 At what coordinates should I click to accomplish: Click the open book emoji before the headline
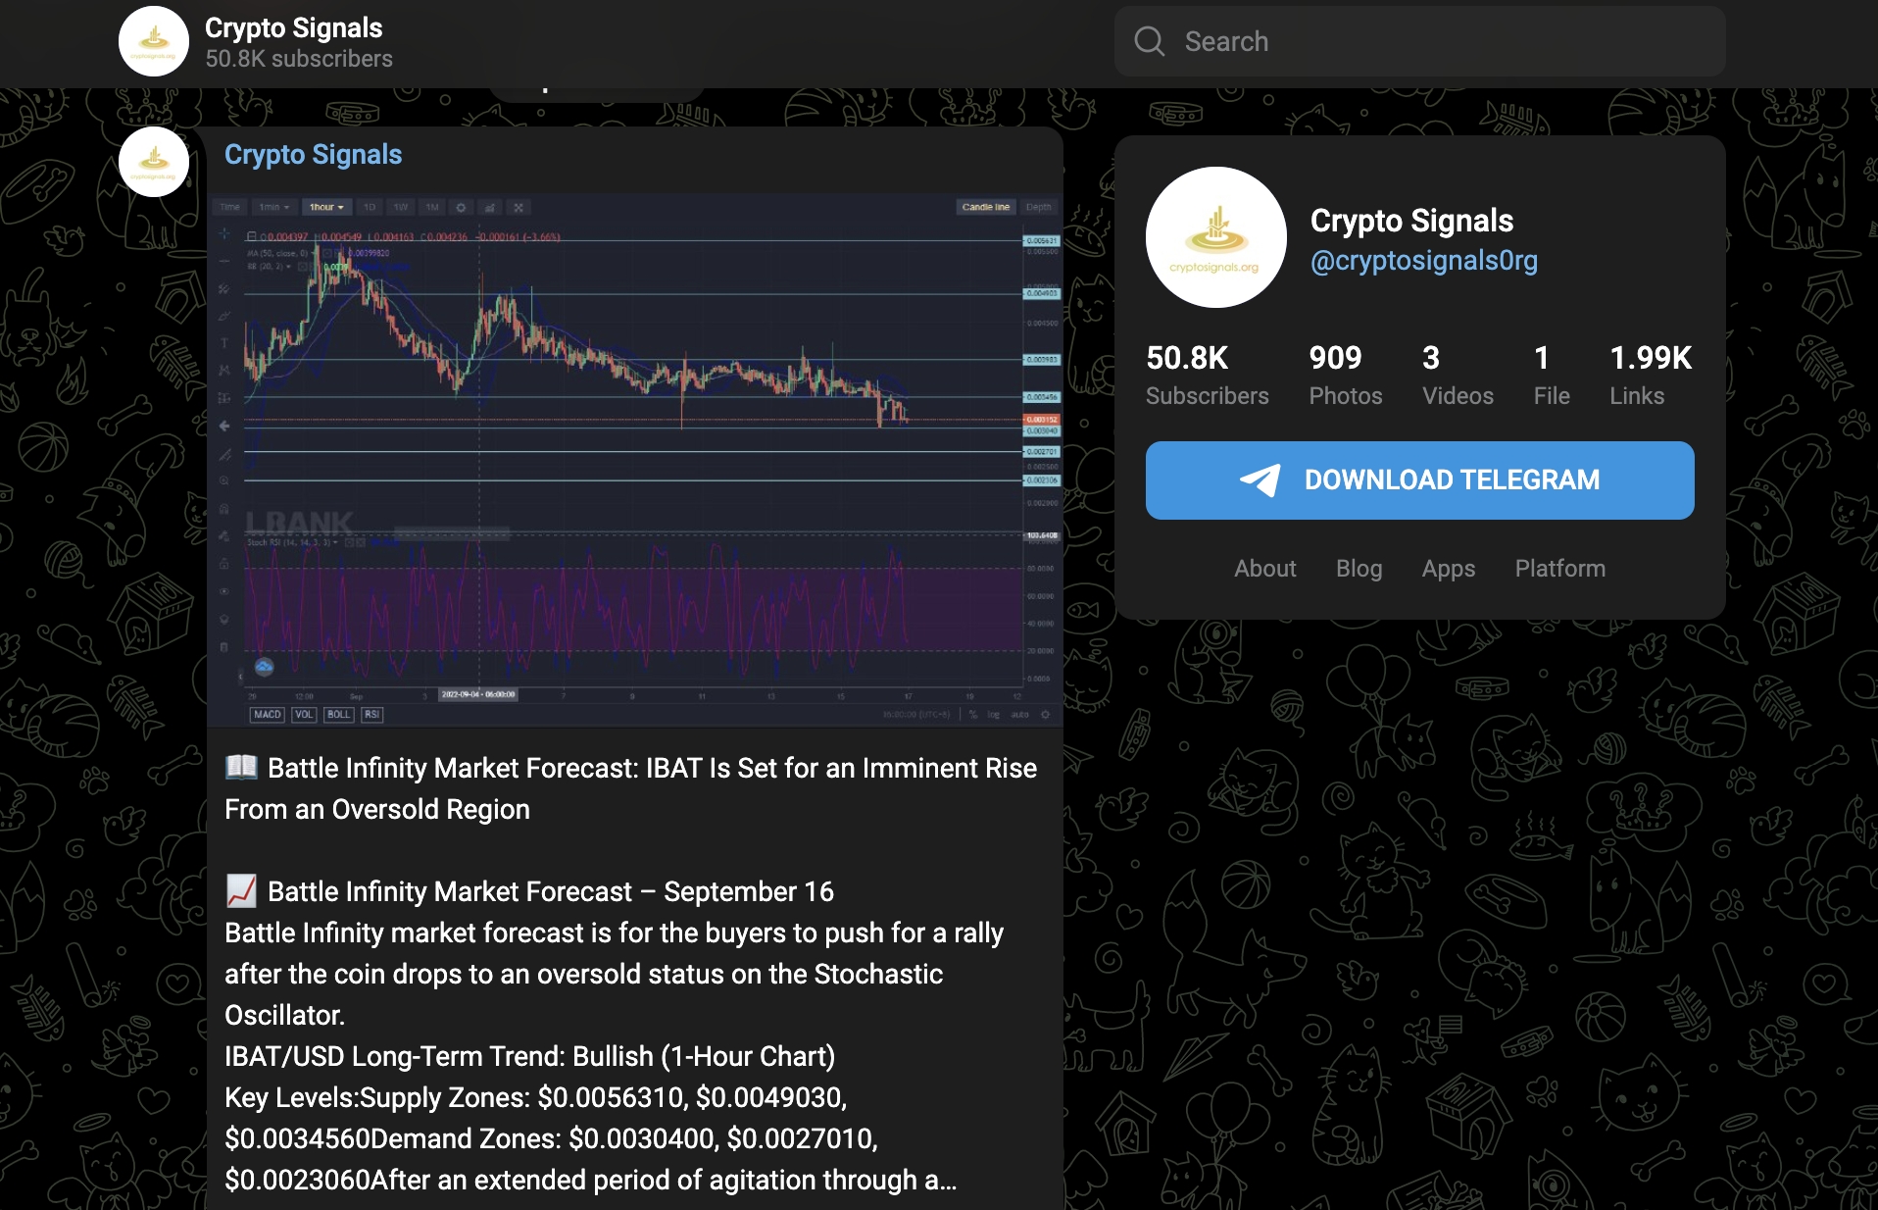[241, 767]
